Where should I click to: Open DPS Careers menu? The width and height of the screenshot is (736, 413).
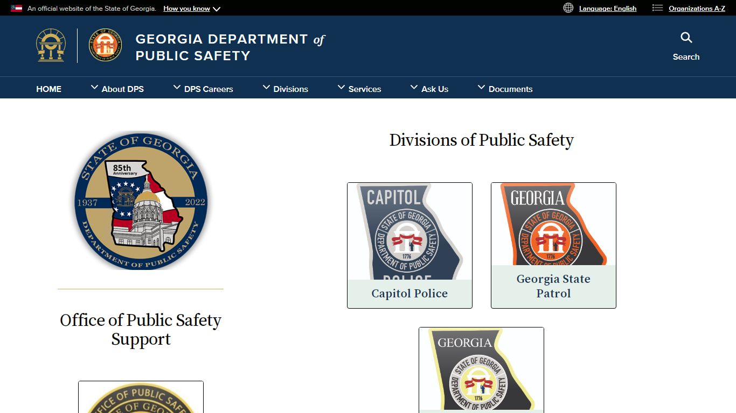click(209, 89)
